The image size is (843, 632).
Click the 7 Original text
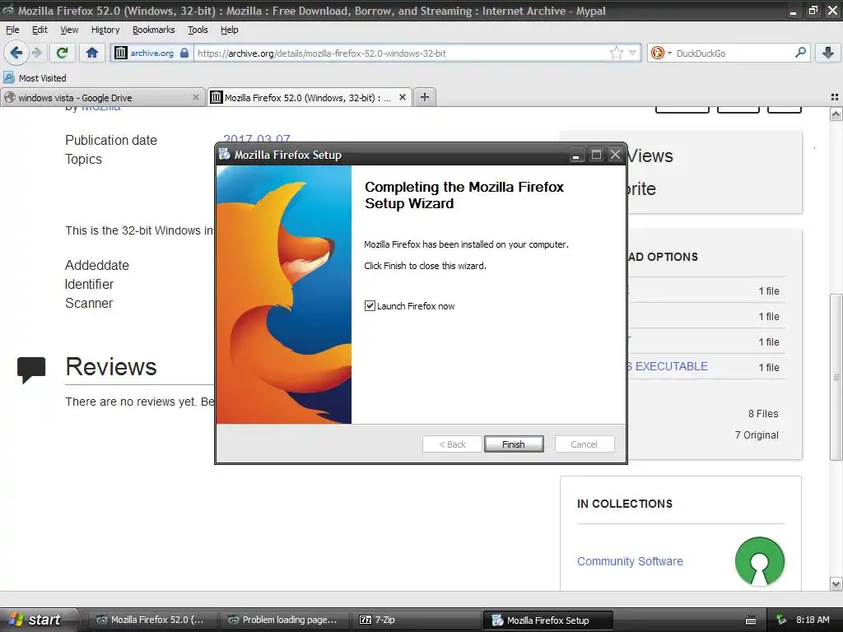[x=757, y=434]
